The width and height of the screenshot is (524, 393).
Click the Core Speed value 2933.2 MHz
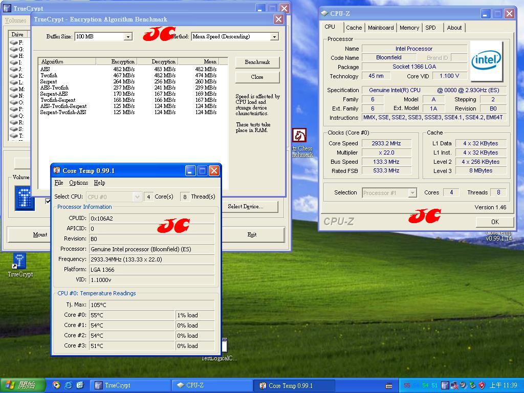[x=386, y=143]
